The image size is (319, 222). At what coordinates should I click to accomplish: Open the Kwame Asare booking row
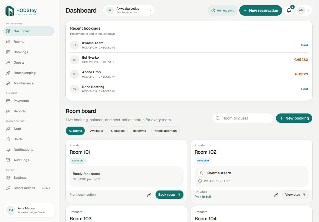[189, 45]
